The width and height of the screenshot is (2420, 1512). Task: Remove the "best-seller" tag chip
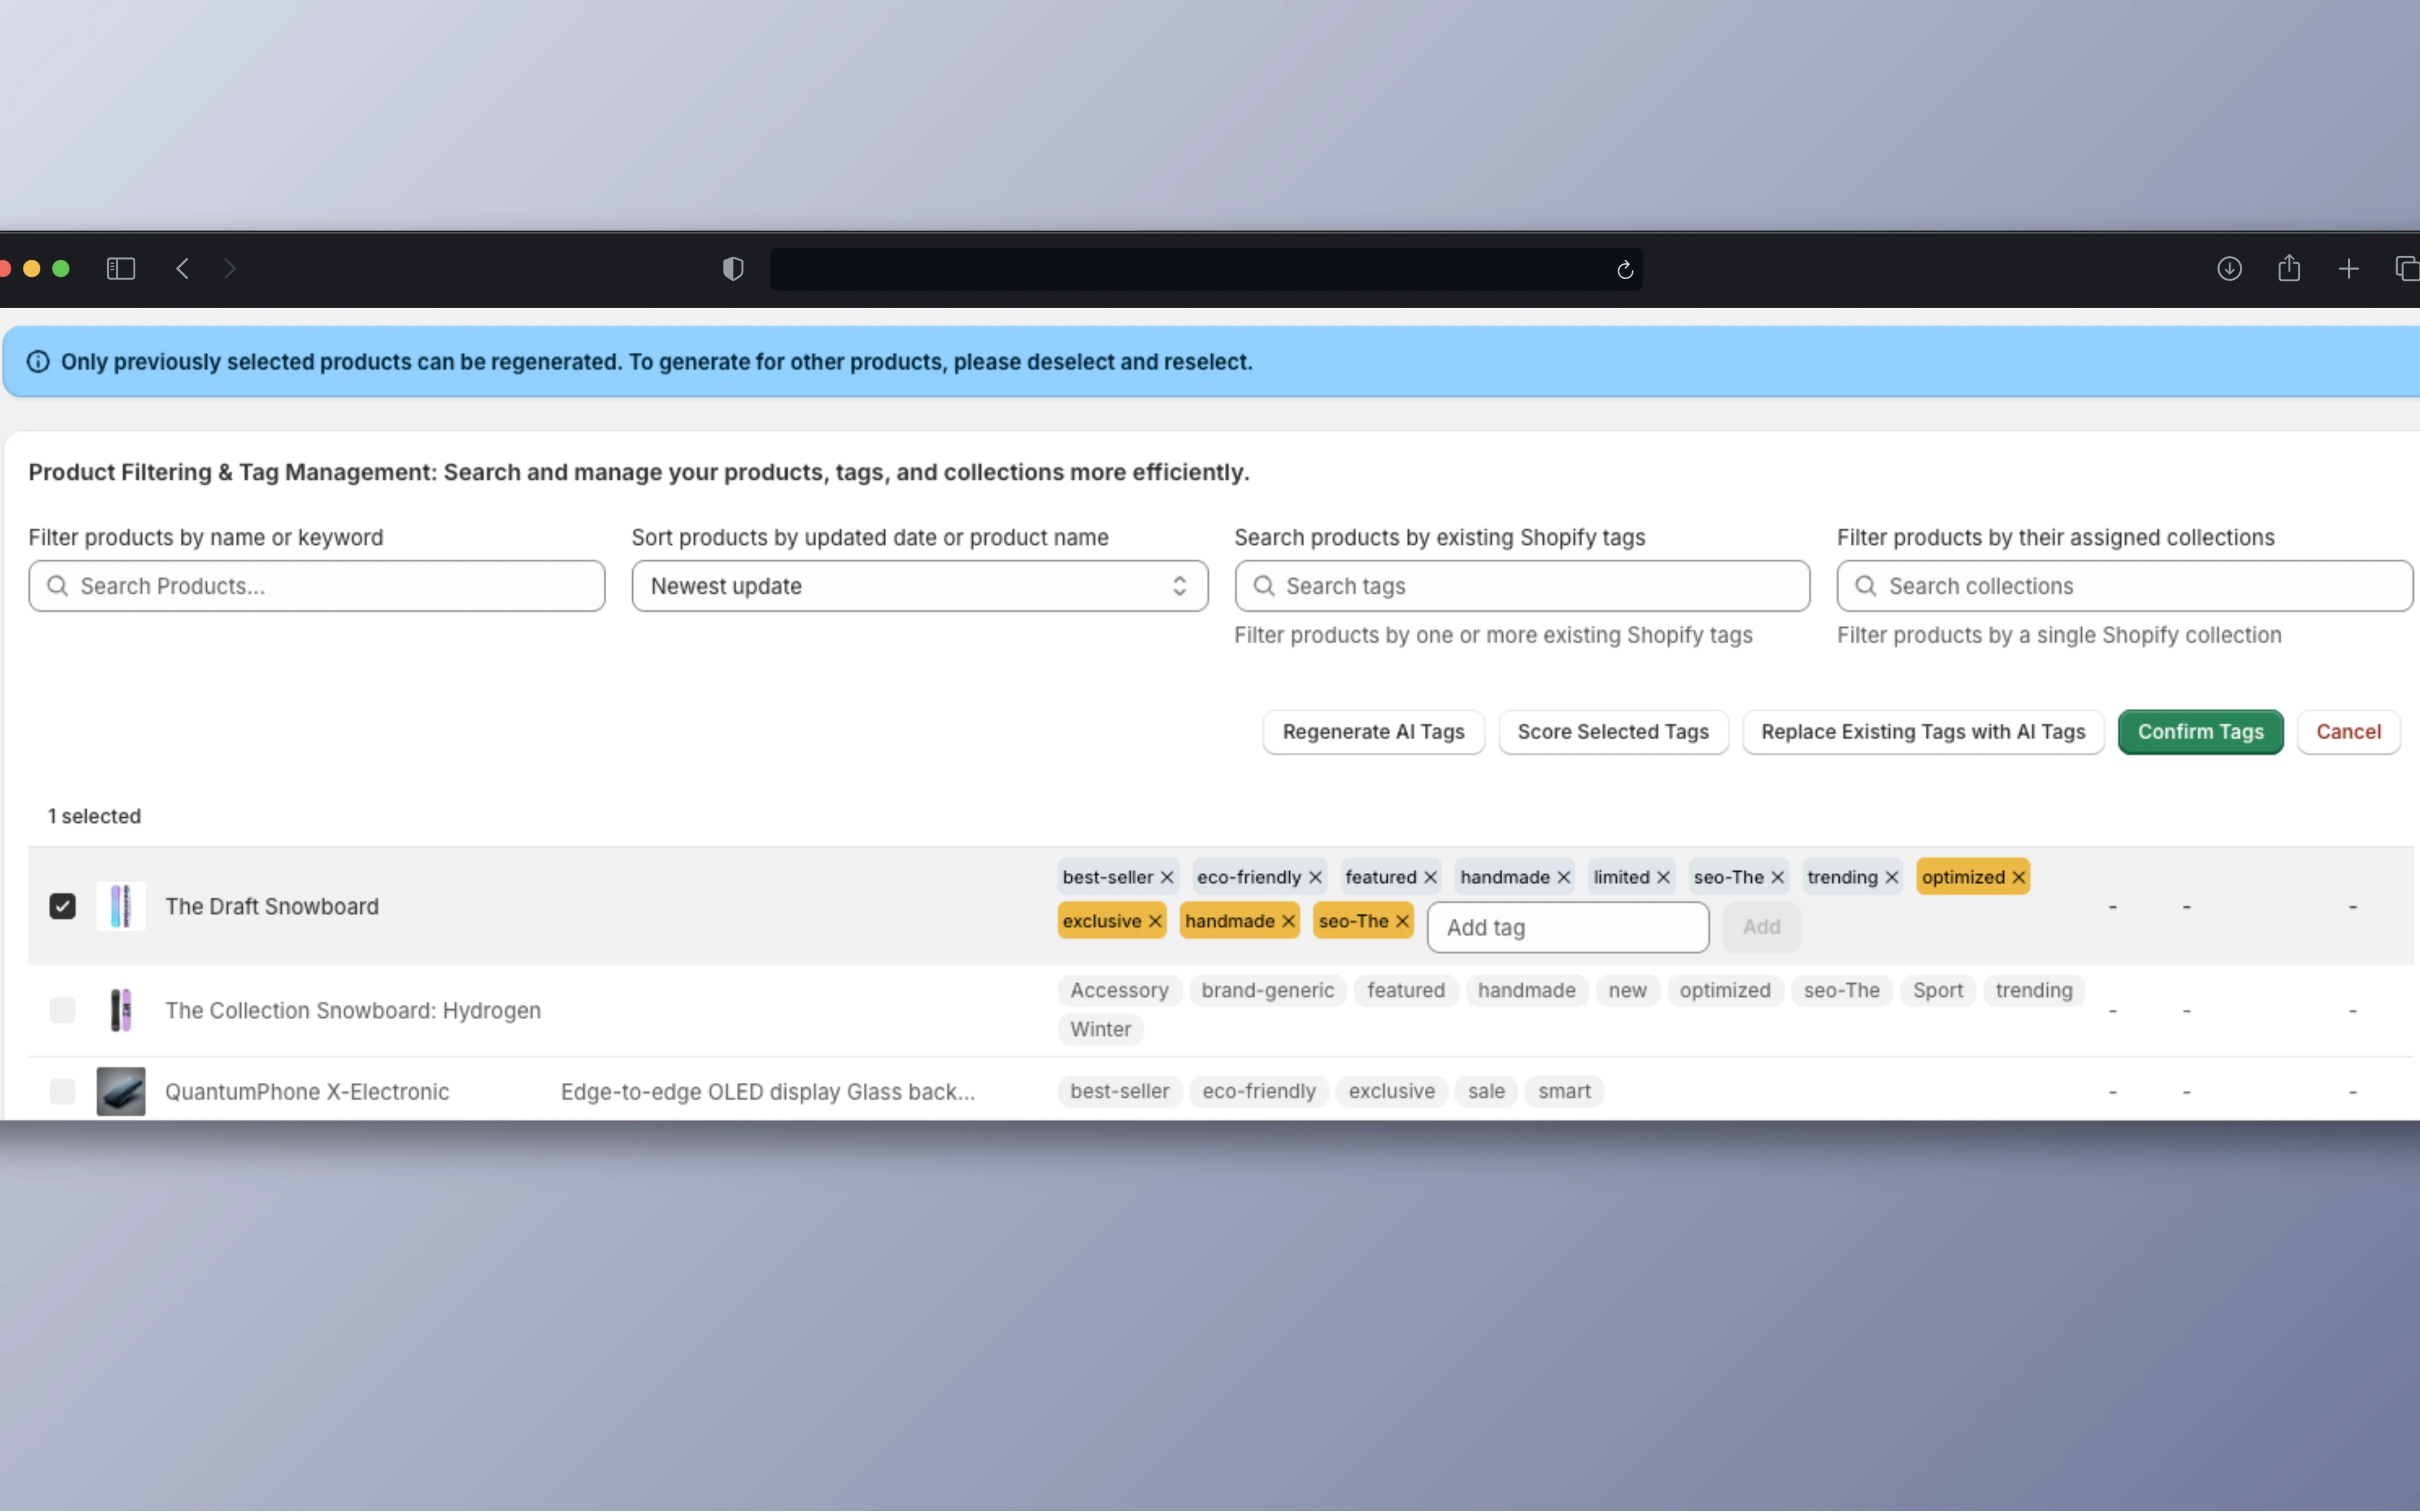(1168, 876)
